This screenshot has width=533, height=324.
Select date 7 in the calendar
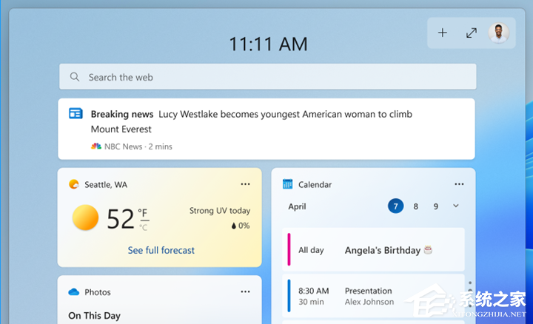(396, 206)
